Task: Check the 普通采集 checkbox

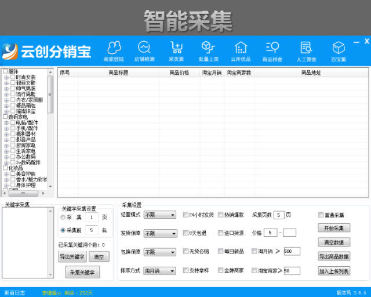Action: 321,215
